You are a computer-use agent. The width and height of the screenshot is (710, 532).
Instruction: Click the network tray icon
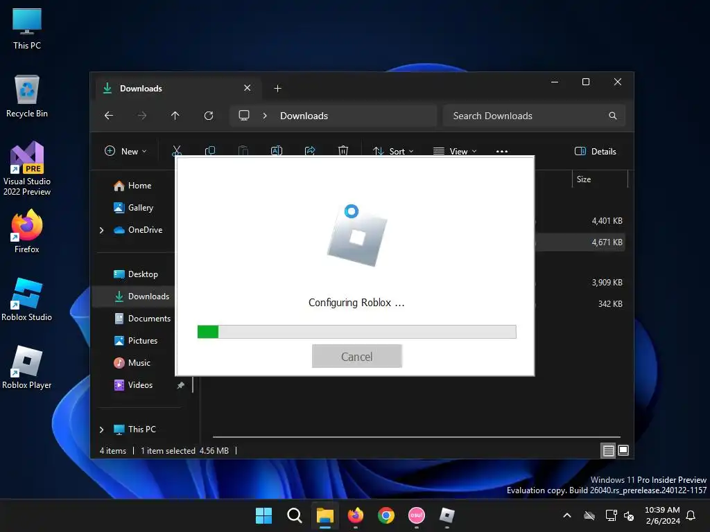coord(612,515)
